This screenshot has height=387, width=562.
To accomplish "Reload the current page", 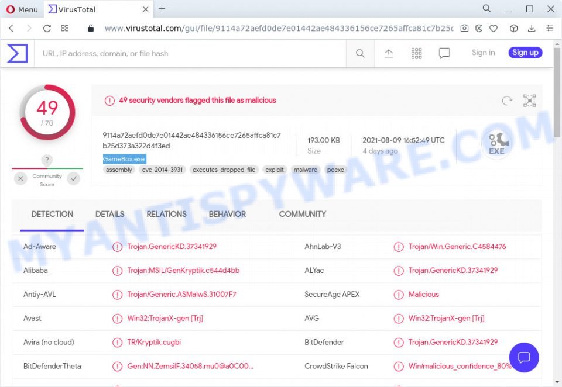I will (x=47, y=28).
